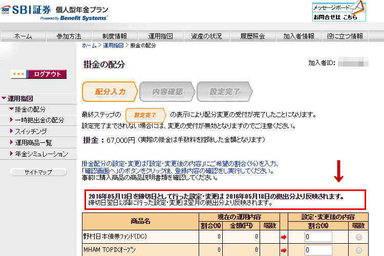Open the ホーム menu tab
Screen dimensions: 384x256
[23, 36]
